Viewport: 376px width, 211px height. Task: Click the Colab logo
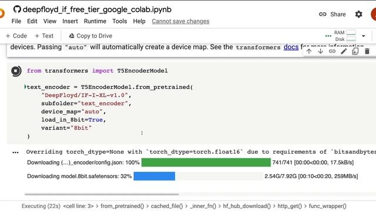(2, 13)
